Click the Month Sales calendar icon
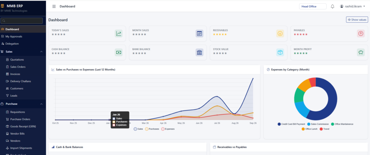This screenshot has width=370, height=155. pyautogui.click(x=199, y=33)
